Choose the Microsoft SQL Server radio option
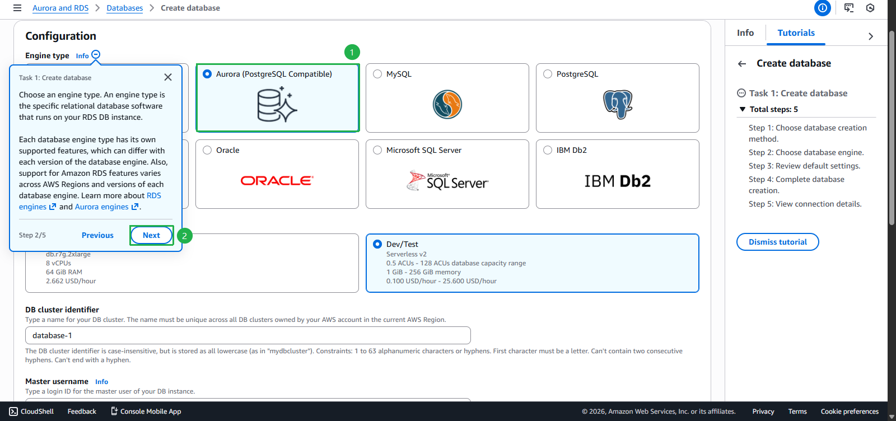The height and width of the screenshot is (421, 896). (377, 150)
